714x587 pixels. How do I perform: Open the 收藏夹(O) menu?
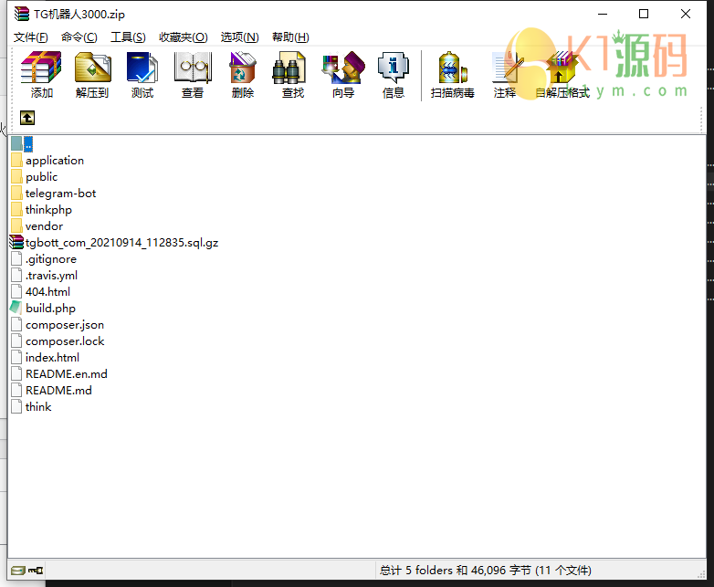pos(183,37)
